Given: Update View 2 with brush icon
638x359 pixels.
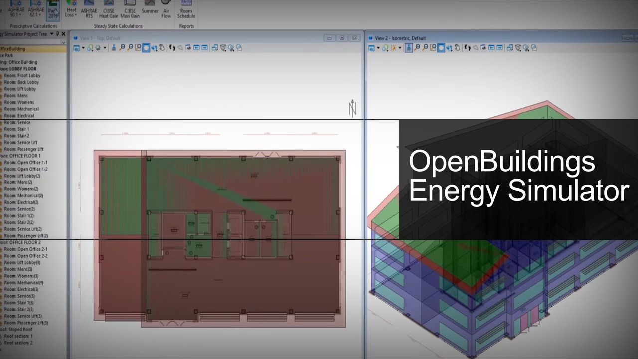Looking at the screenshot, I should [x=408, y=48].
